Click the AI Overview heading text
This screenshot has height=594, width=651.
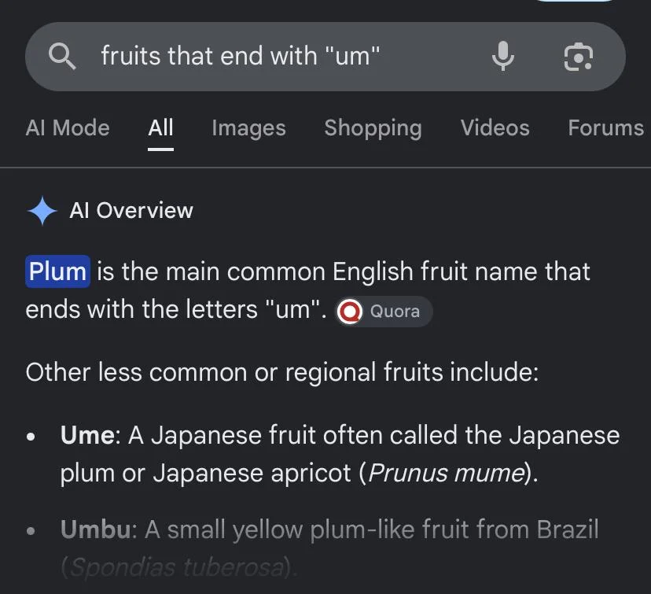pos(131,210)
